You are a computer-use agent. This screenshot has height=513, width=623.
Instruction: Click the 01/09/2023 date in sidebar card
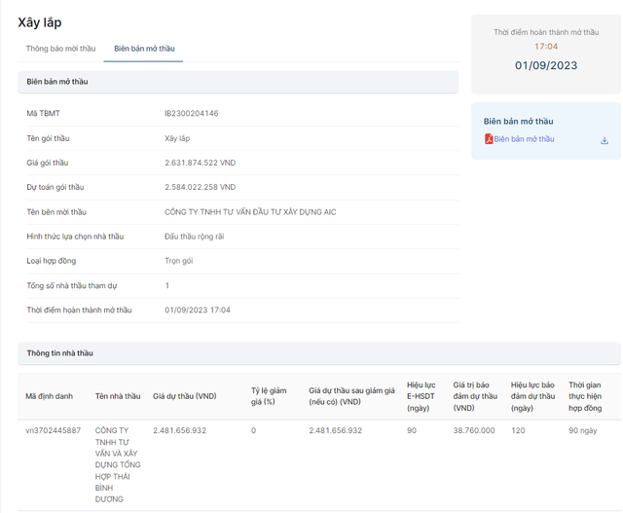pyautogui.click(x=546, y=65)
